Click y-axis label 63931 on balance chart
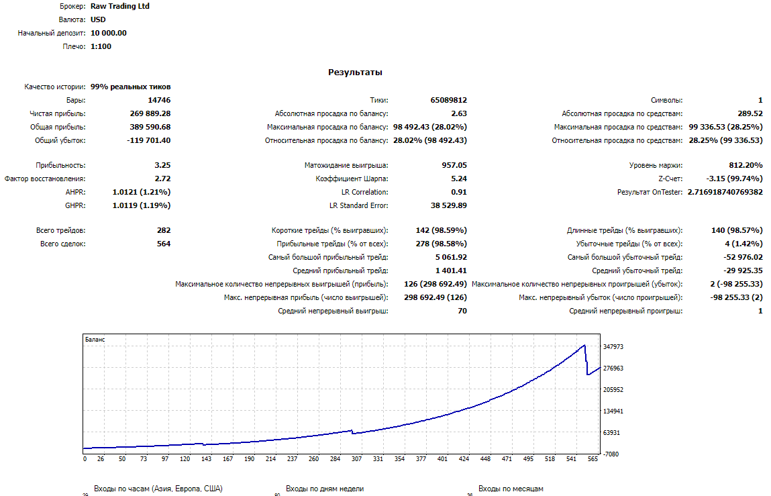 tap(612, 432)
